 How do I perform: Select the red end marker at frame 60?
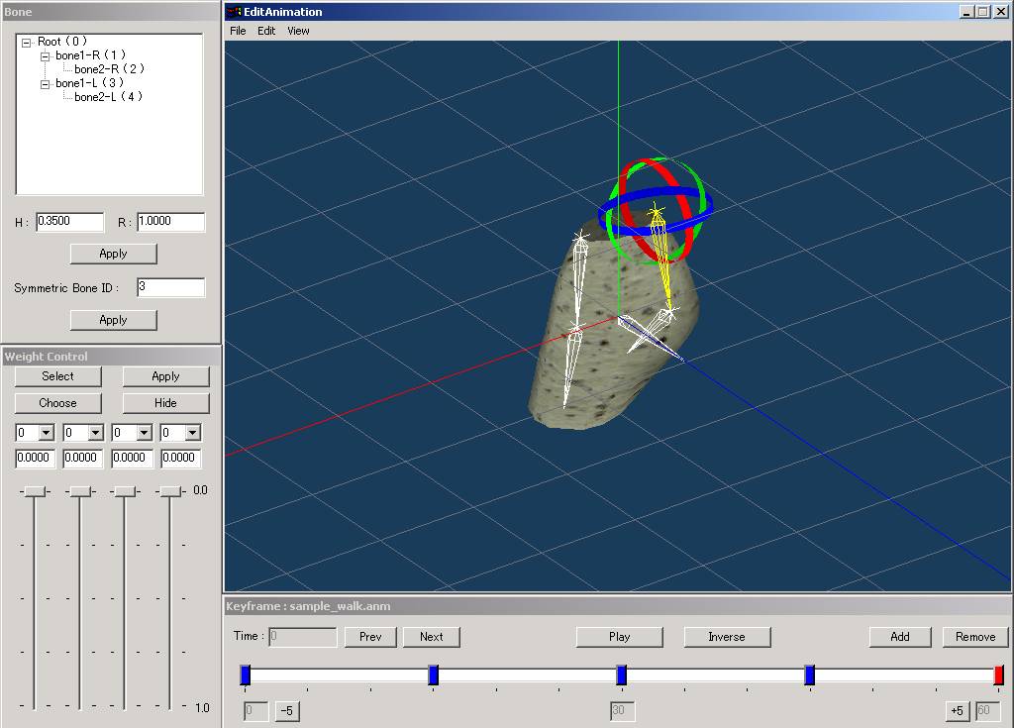click(x=998, y=675)
